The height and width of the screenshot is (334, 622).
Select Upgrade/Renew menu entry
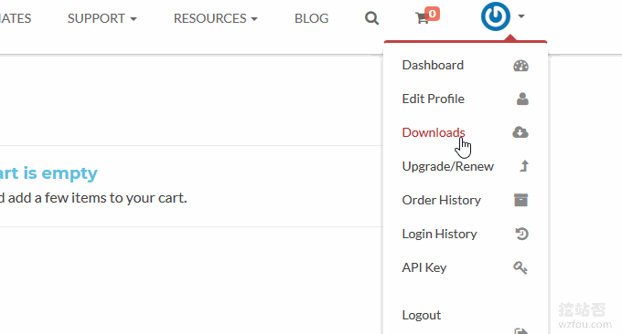click(448, 166)
